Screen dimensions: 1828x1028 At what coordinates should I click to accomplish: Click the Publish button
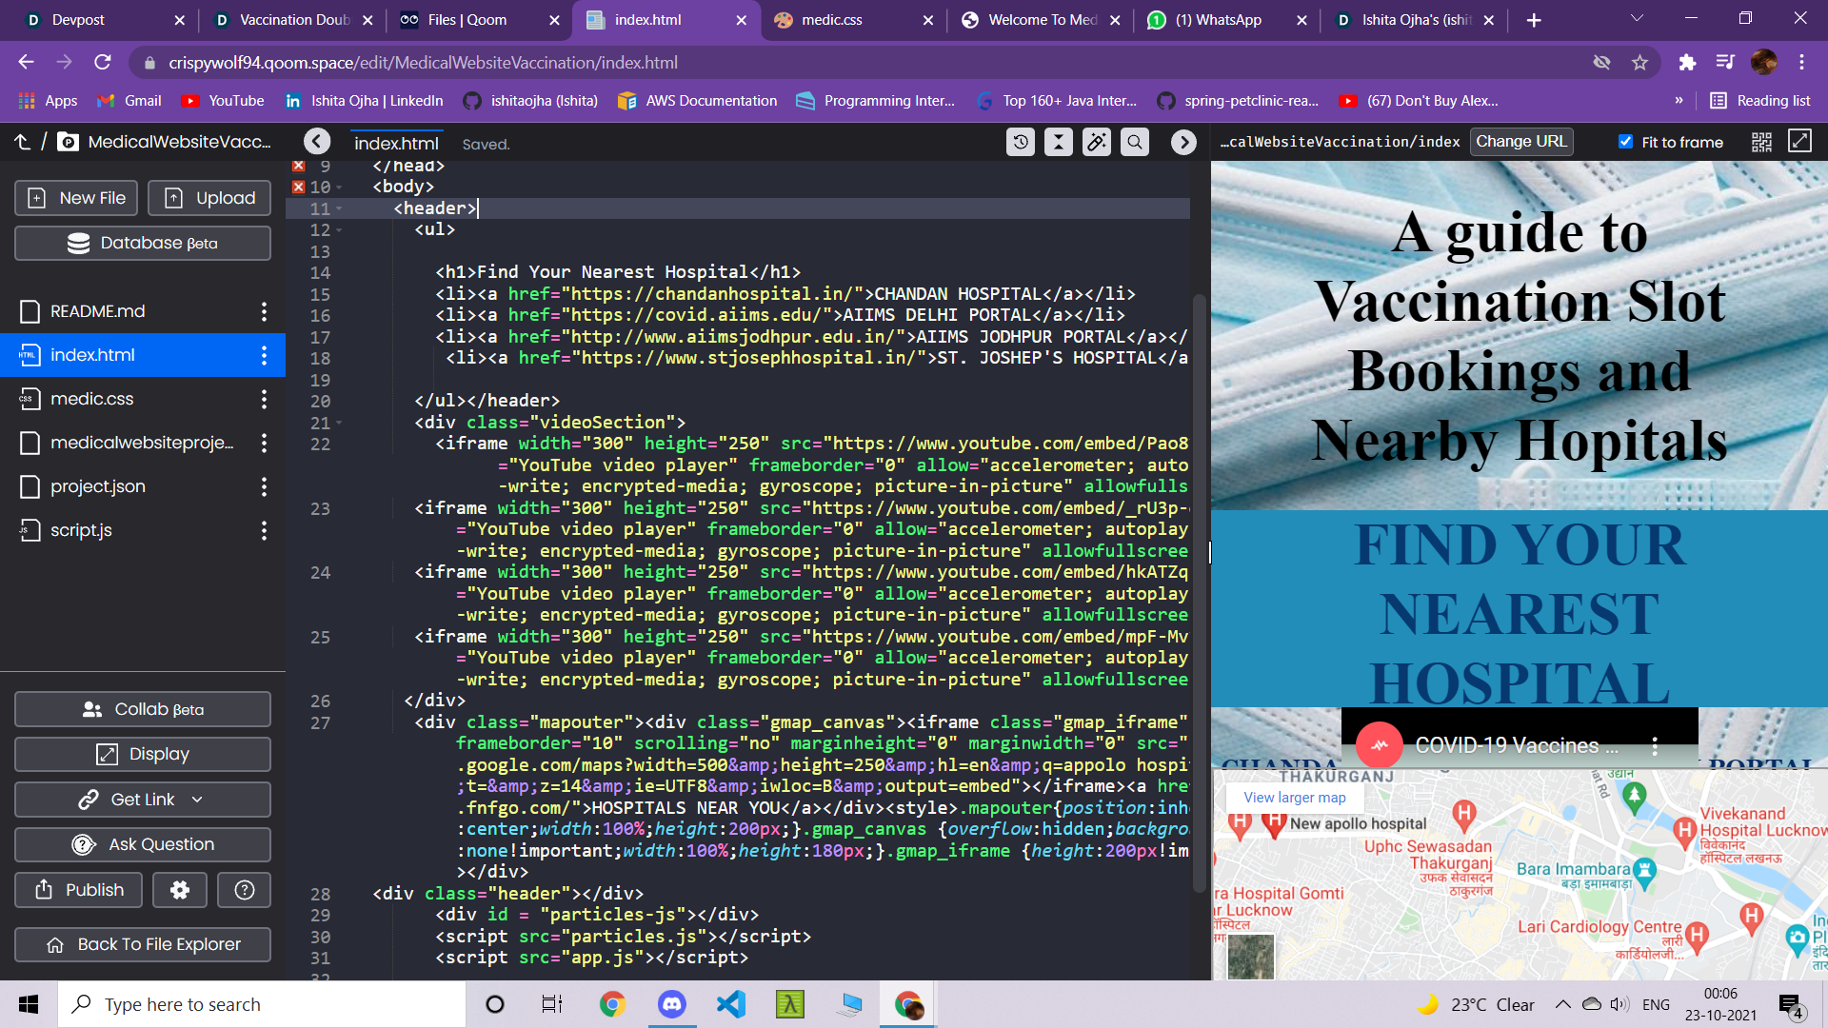point(79,890)
